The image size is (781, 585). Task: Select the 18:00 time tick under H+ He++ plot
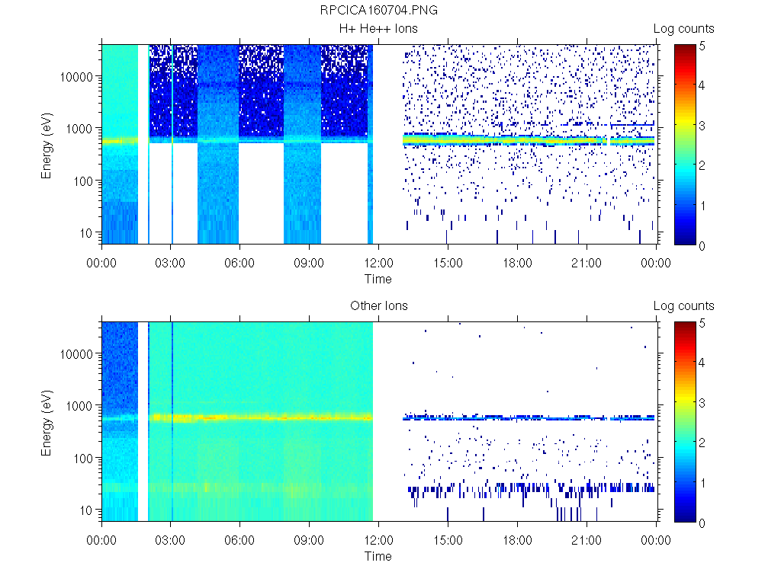(517, 263)
